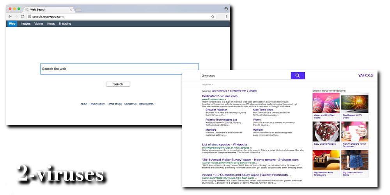The width and height of the screenshot is (390, 195).
Task: Switch to the News search category
Action: coord(51,24)
